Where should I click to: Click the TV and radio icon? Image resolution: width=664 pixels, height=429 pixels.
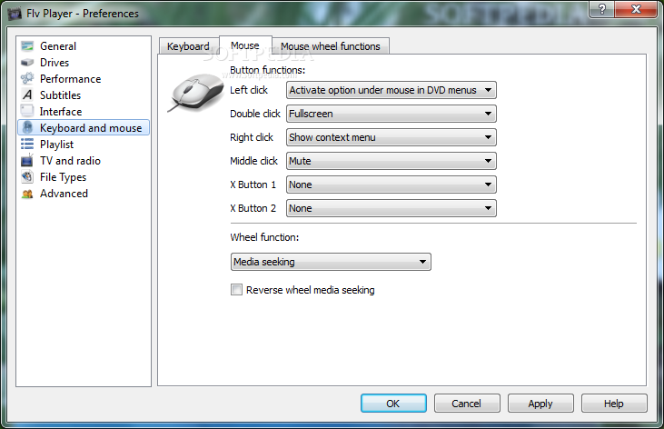[27, 161]
